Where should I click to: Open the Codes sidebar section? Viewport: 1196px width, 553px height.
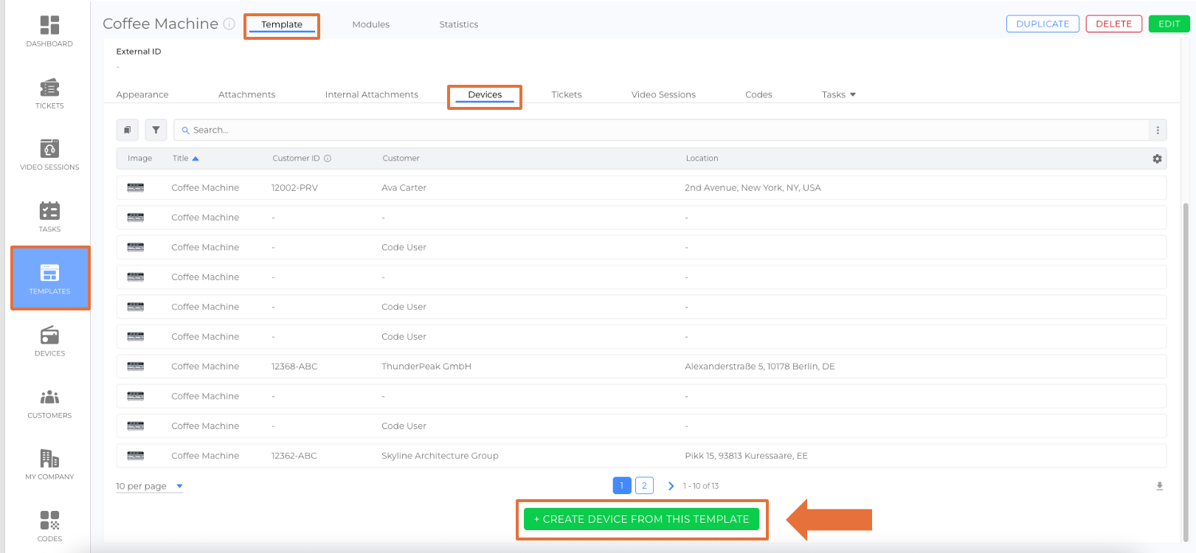tap(49, 526)
